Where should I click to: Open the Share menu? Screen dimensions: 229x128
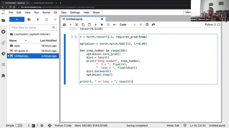point(96,12)
